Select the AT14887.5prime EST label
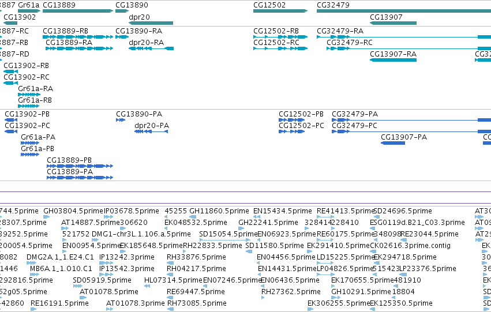 coord(90,223)
